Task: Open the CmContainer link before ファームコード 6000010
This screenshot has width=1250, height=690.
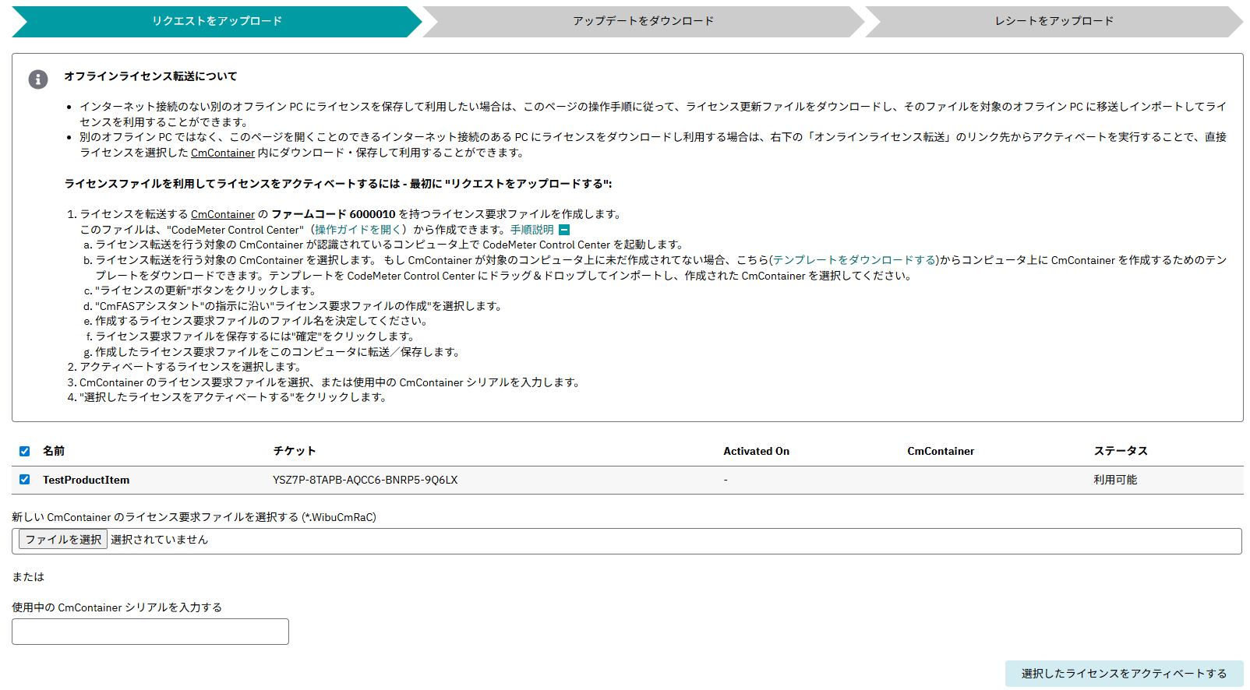Action: click(222, 214)
